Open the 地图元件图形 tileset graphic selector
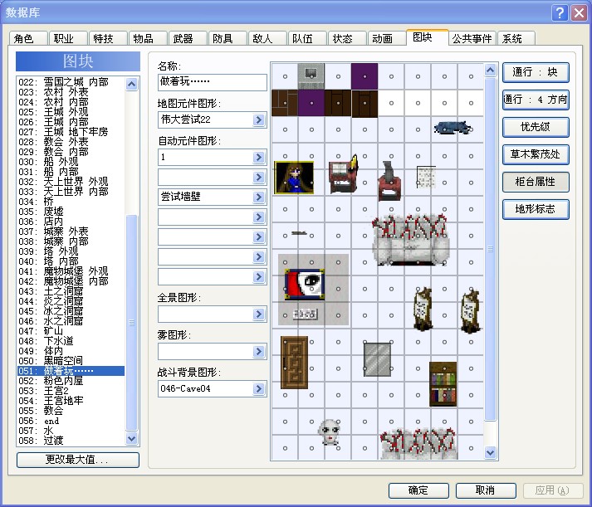Screen dimensions: 592x507 pos(258,120)
